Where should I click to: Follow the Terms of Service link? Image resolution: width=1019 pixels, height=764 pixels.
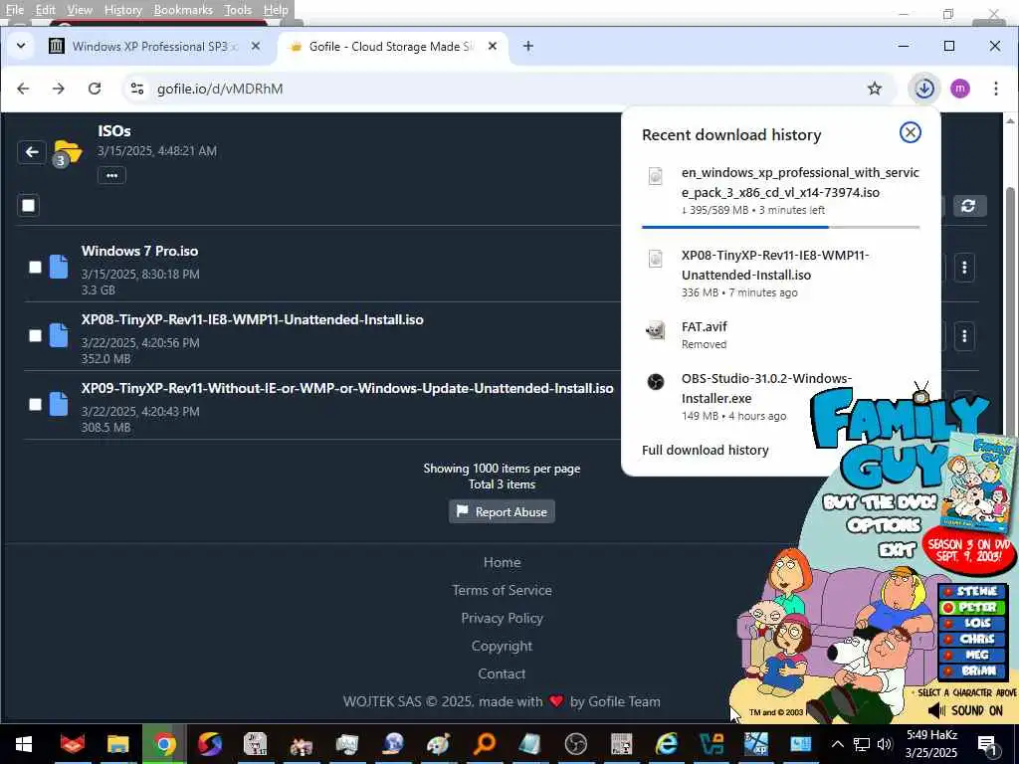point(502,590)
